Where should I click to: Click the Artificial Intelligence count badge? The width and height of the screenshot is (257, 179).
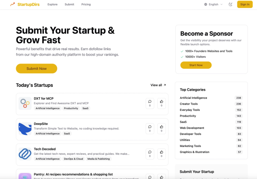click(x=238, y=98)
